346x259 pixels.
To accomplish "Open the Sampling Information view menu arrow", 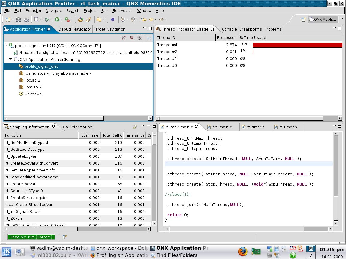I will (143, 126).
